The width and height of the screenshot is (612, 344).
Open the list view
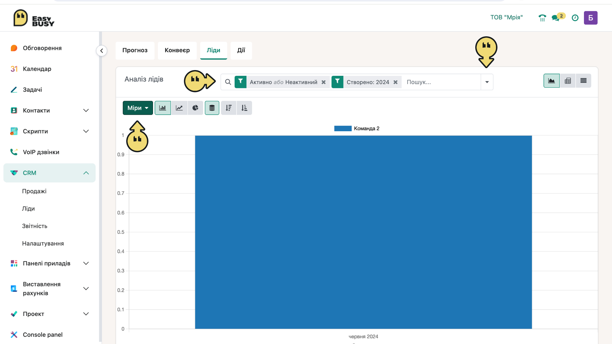coord(583,81)
